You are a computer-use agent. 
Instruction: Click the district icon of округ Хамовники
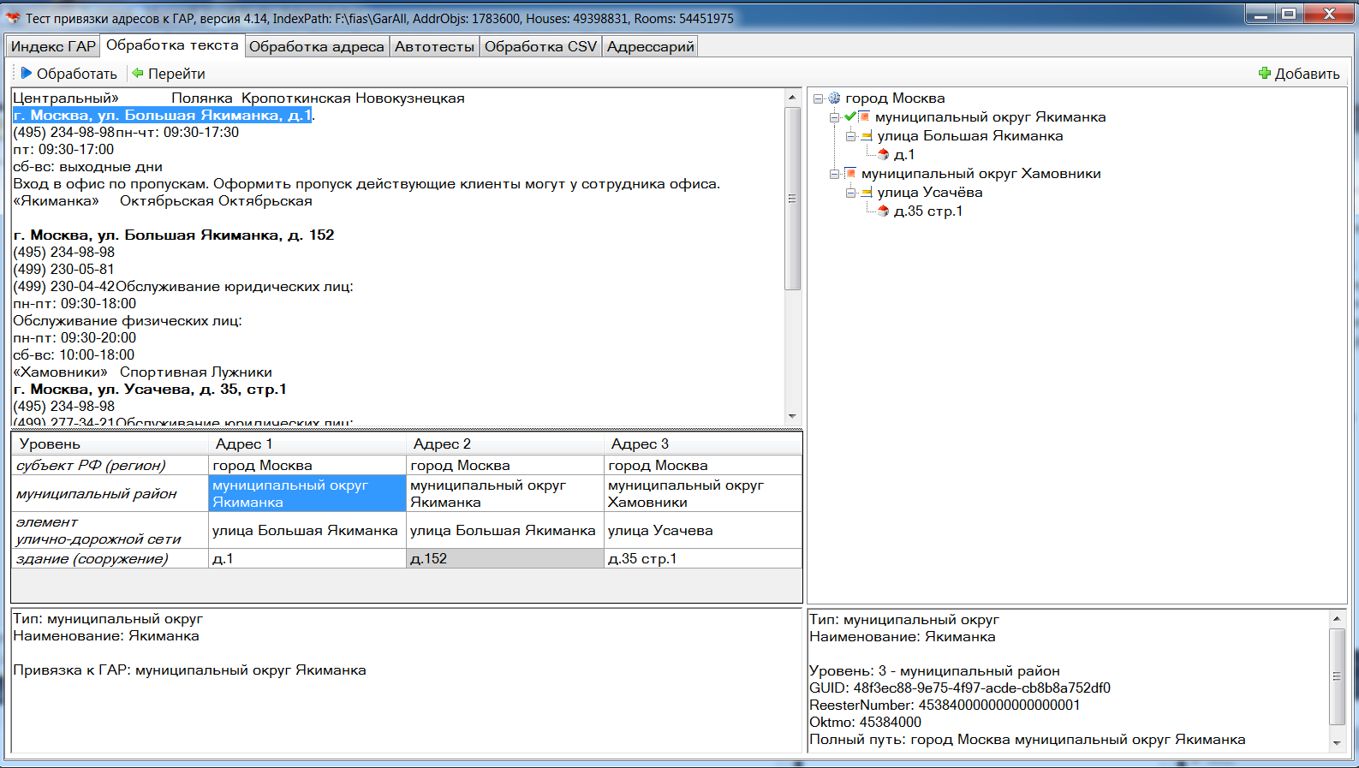(x=850, y=174)
